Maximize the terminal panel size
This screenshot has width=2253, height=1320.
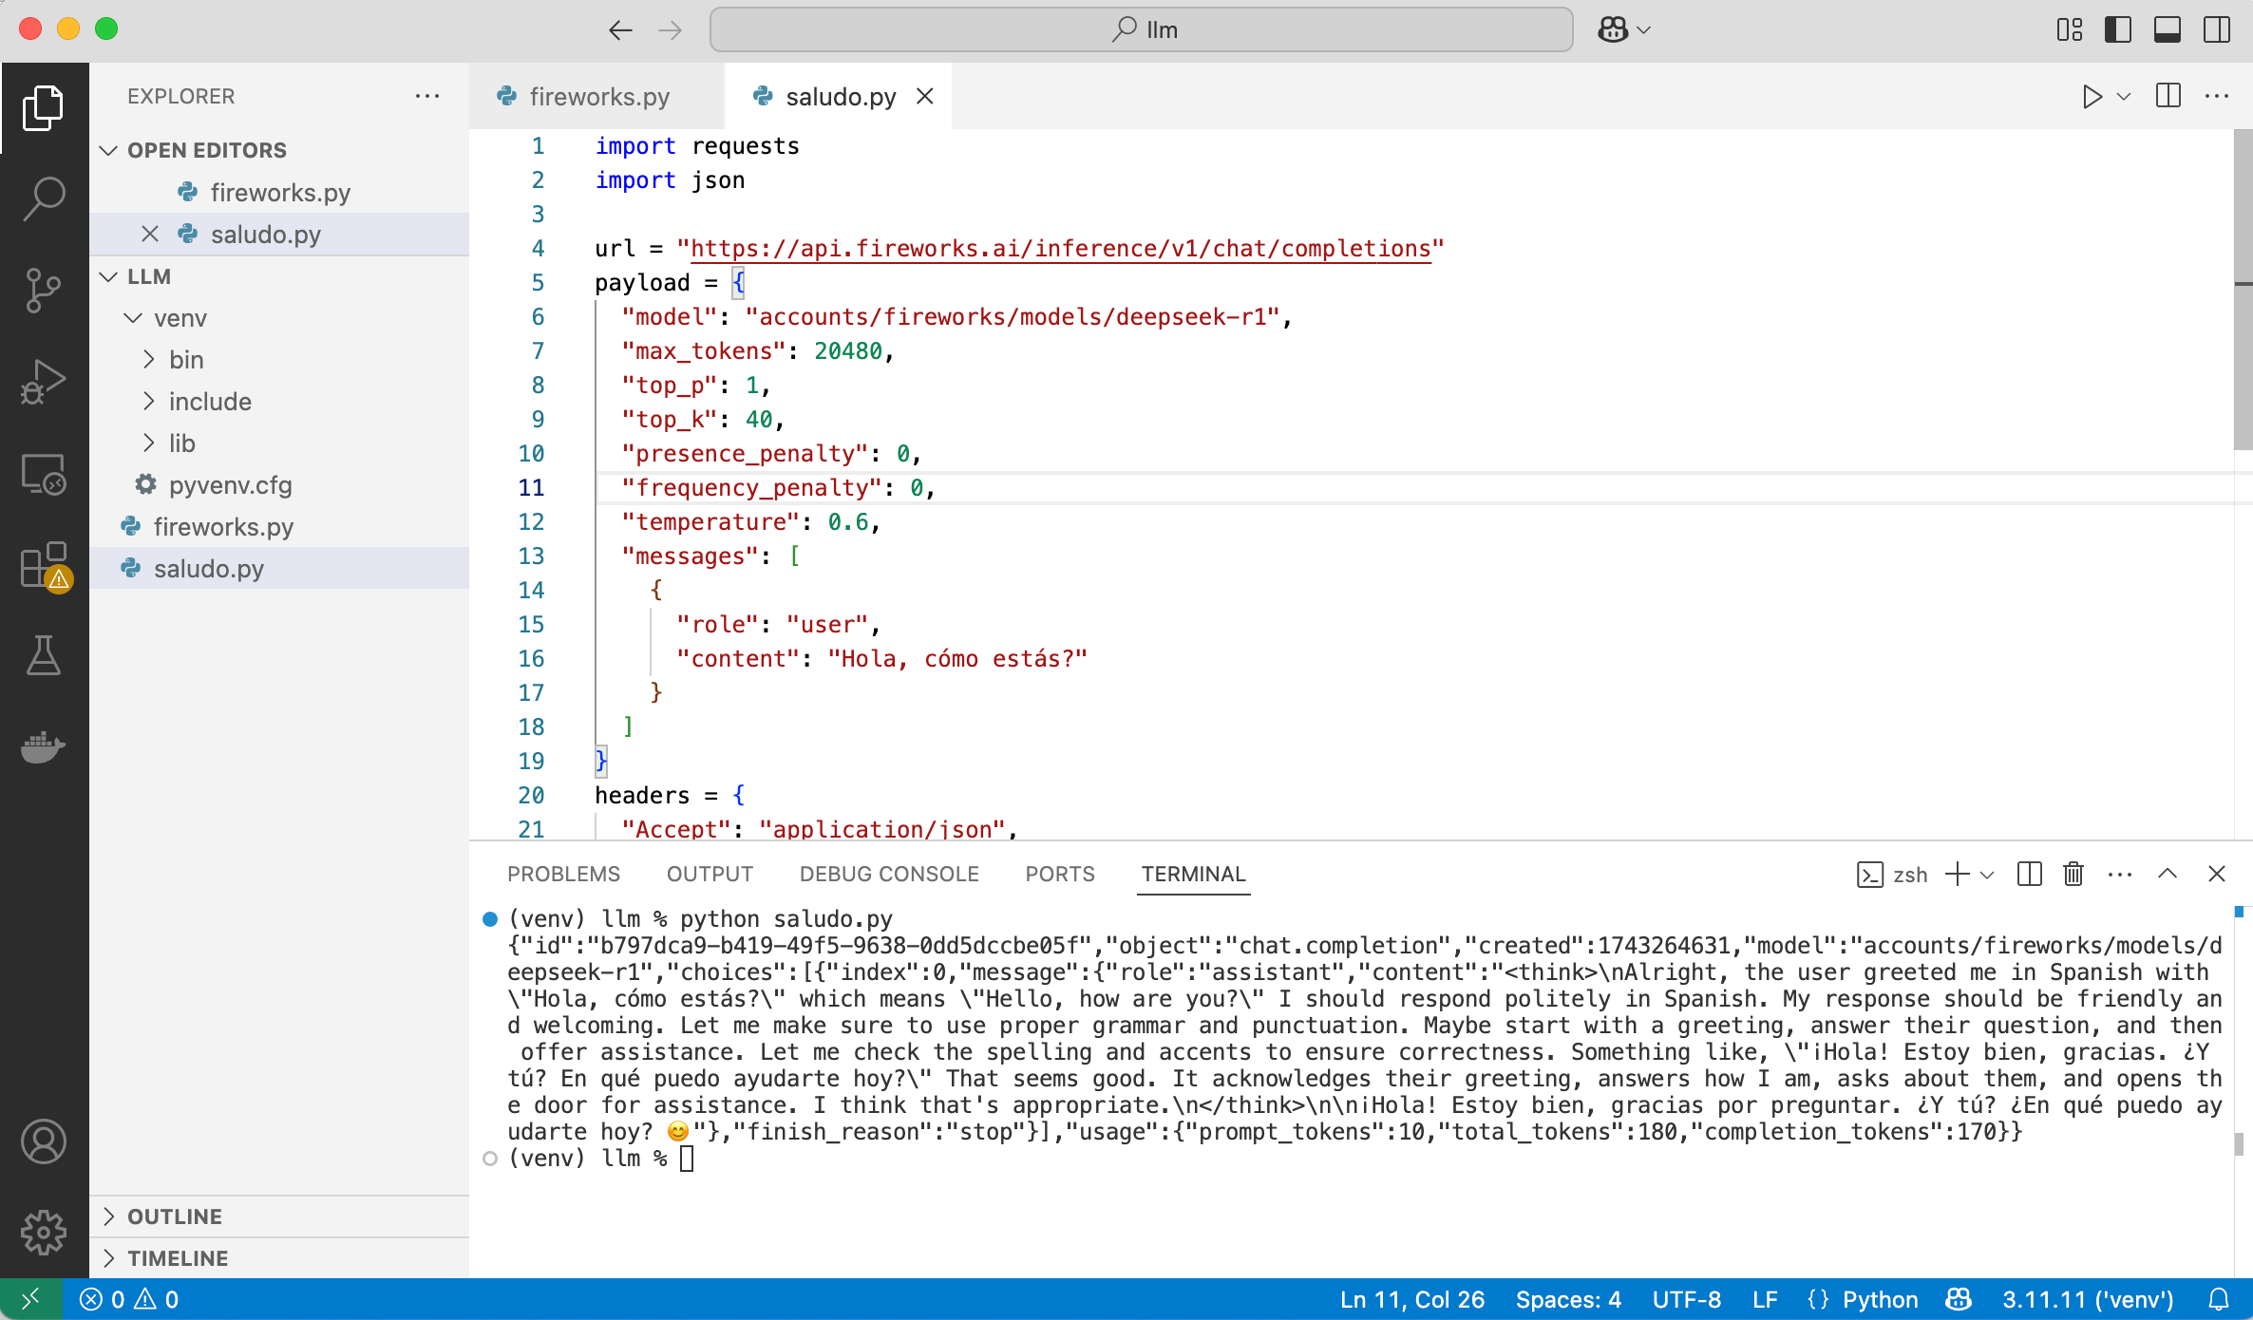click(x=2168, y=874)
